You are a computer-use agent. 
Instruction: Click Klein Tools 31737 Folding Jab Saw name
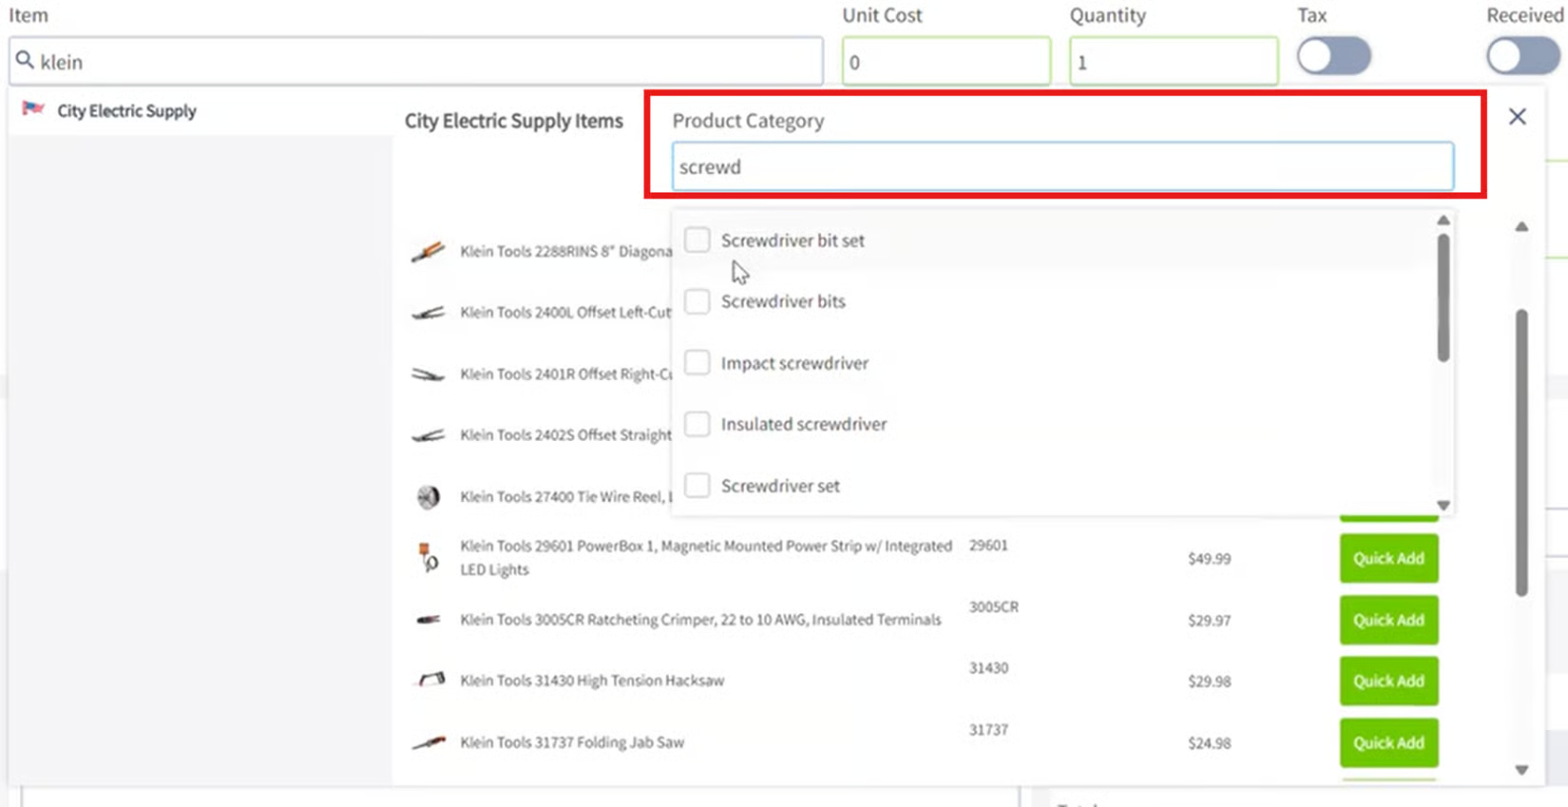click(572, 742)
